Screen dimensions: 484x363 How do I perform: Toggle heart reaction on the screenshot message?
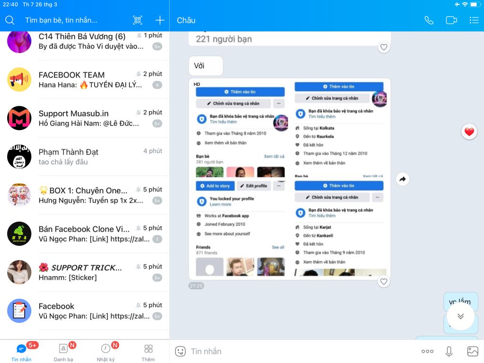click(x=384, y=282)
